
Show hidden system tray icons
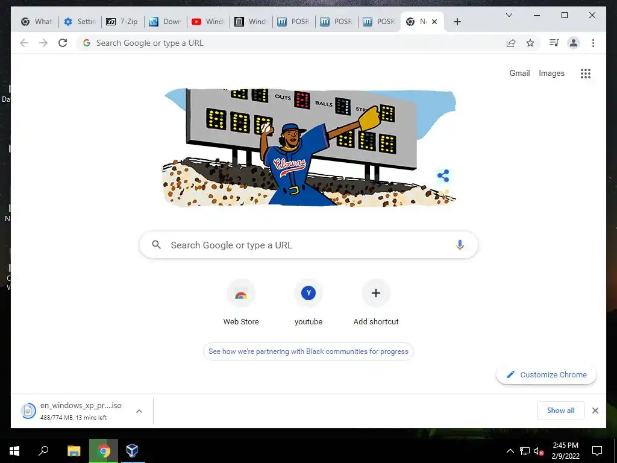[510, 451]
